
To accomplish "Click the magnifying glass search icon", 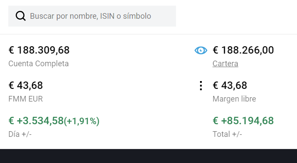I will tap(21, 16).
